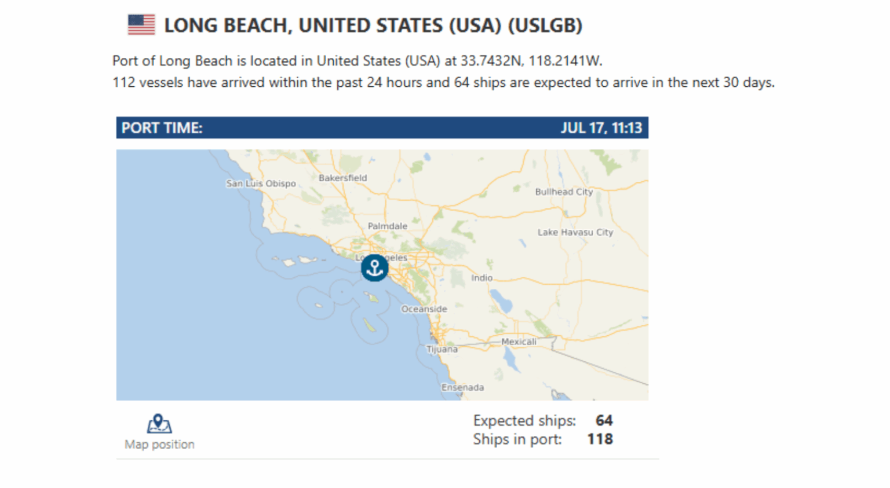Viewport: 890px width, 488px height.
Task: Click Tijuana label on the map
Action: pyautogui.click(x=442, y=350)
